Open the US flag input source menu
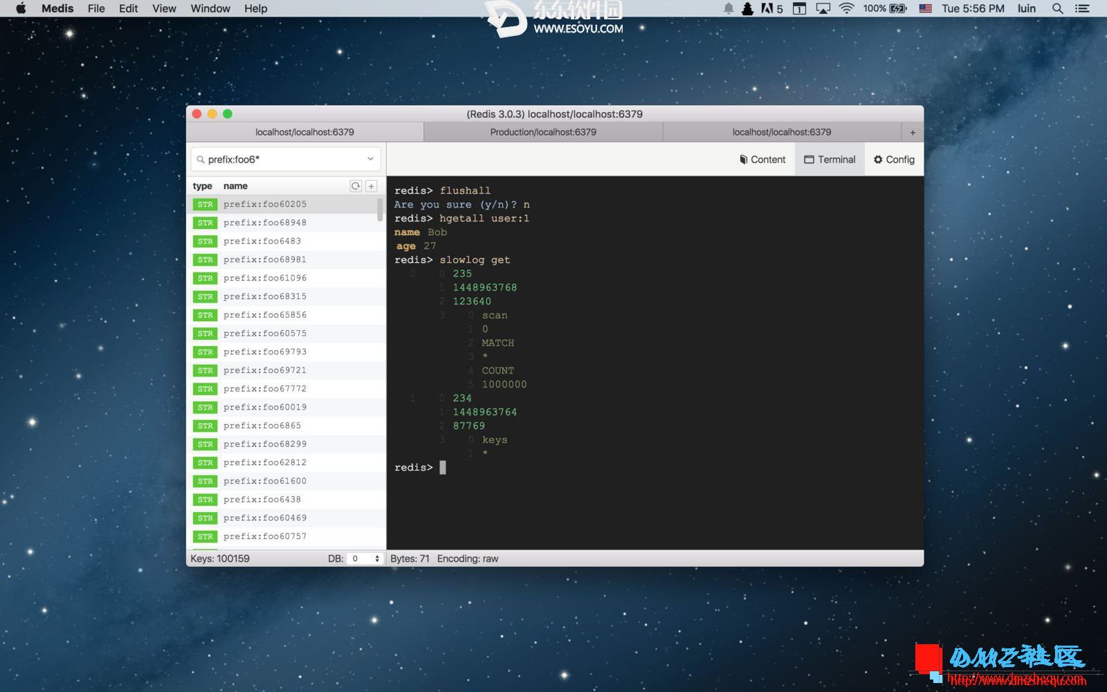The width and height of the screenshot is (1107, 692). click(926, 8)
